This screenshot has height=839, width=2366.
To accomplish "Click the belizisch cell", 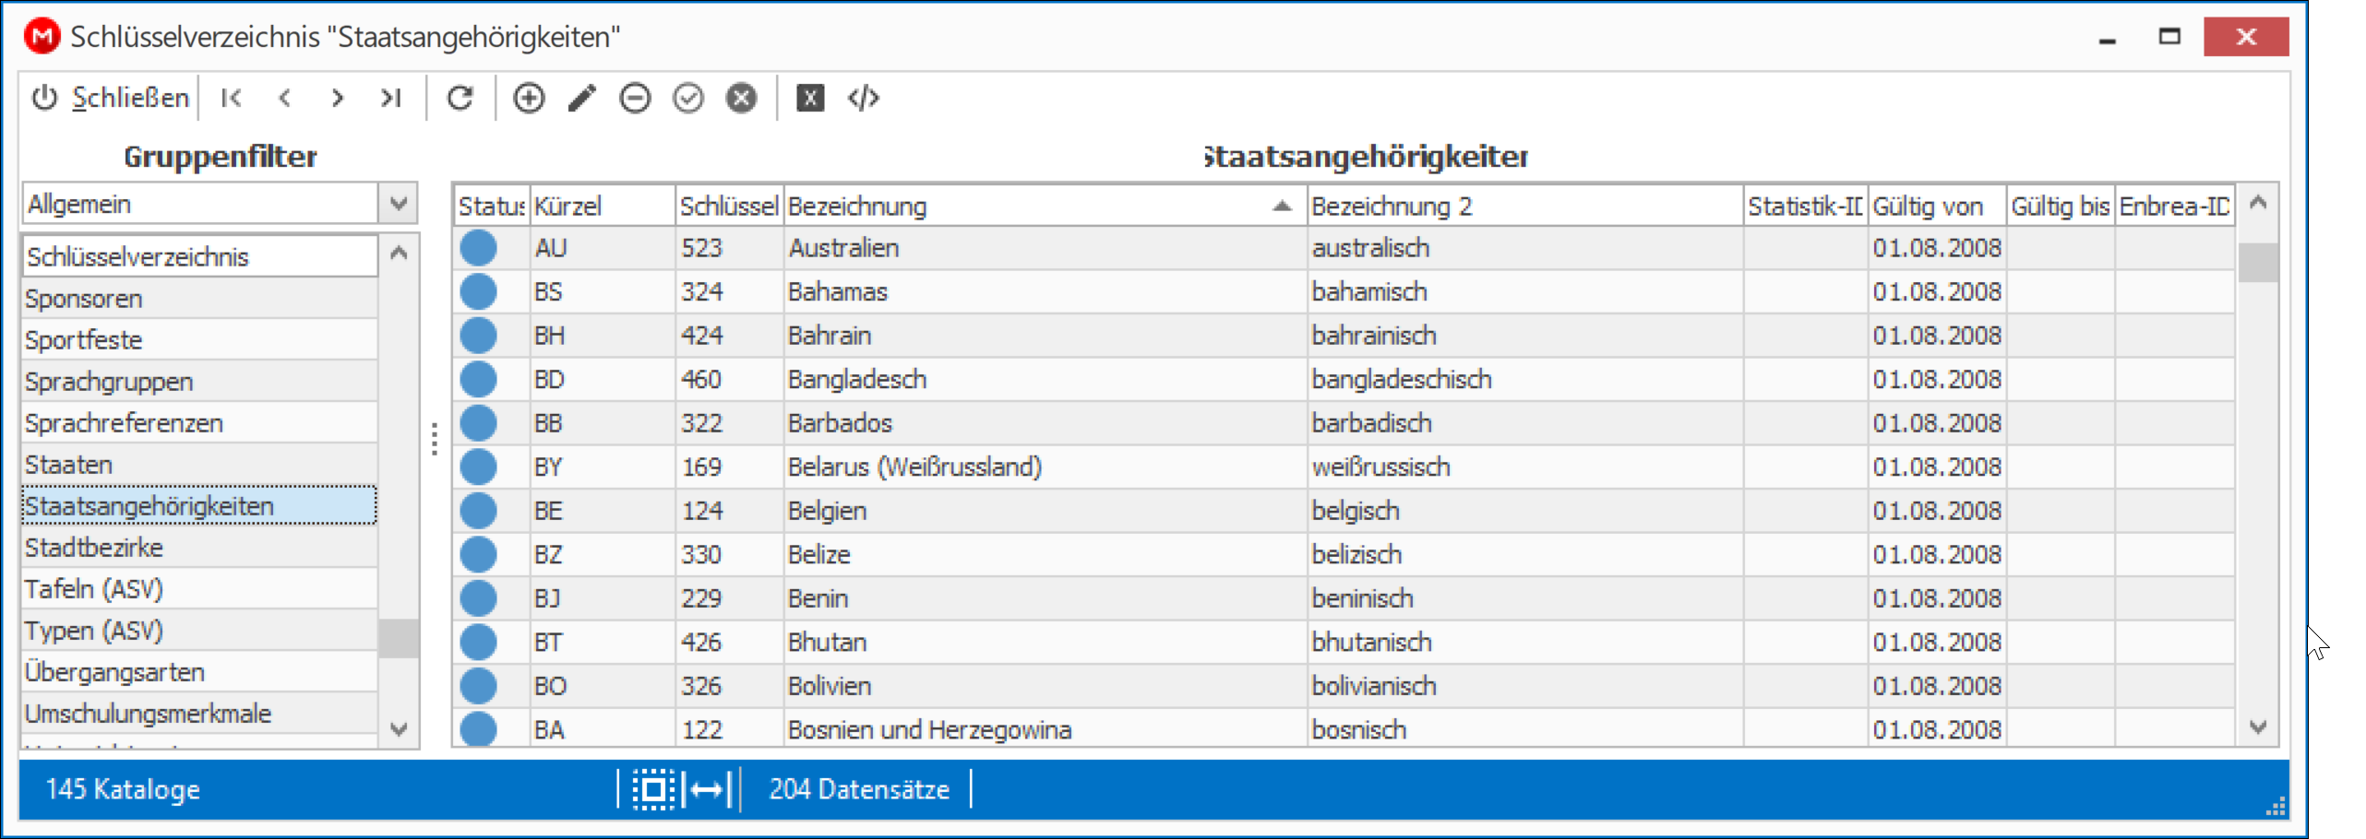I will [1524, 554].
